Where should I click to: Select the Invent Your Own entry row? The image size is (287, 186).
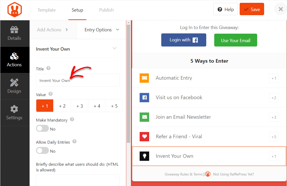(x=209, y=156)
